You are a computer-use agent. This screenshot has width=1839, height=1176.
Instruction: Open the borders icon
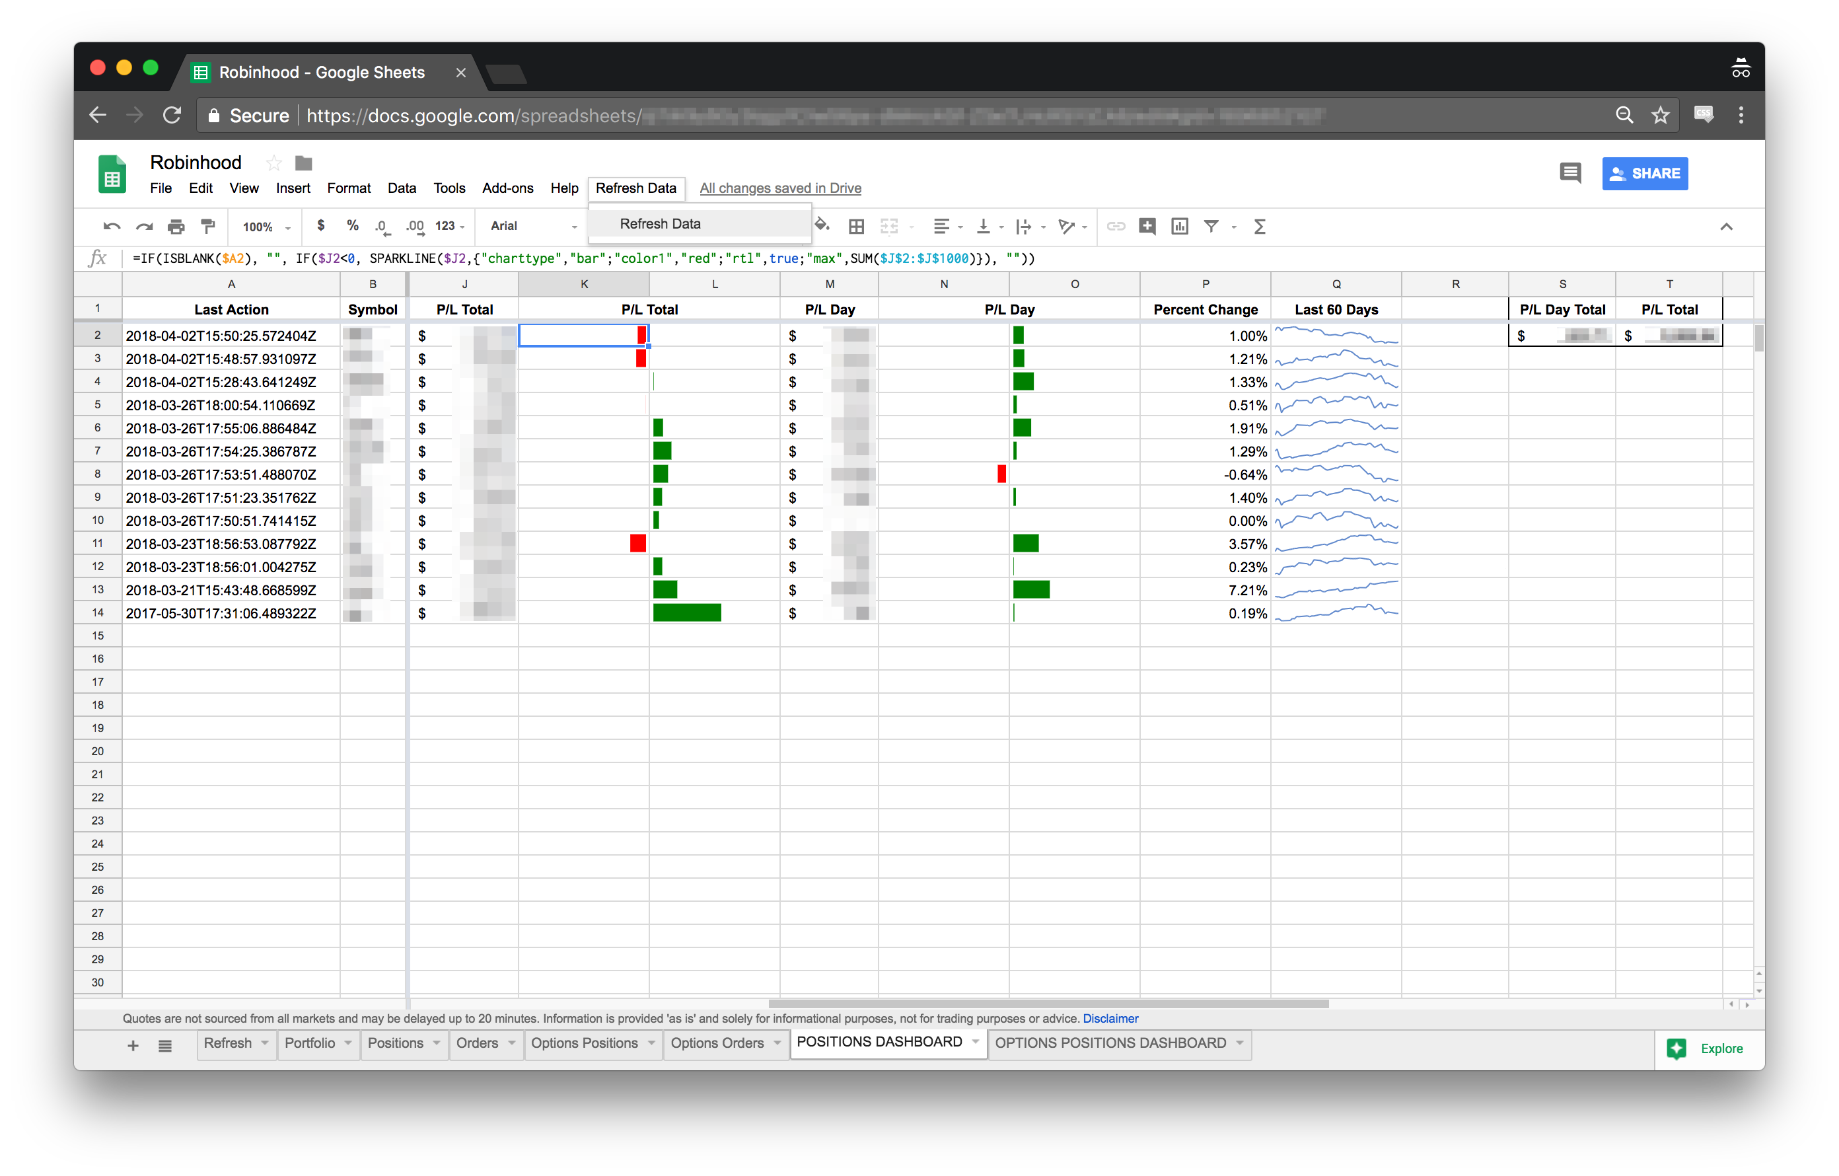[x=856, y=226]
